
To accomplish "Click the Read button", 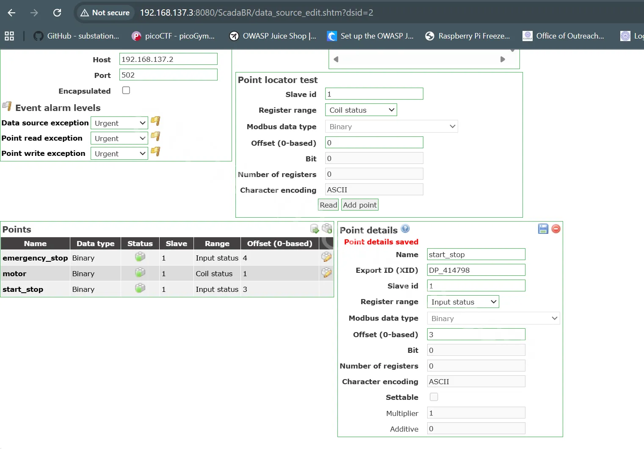I will tap(329, 205).
